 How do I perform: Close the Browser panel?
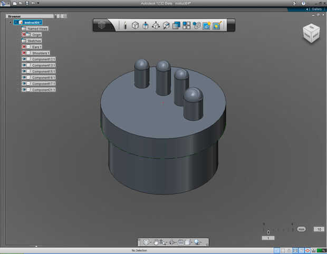[x=65, y=16]
